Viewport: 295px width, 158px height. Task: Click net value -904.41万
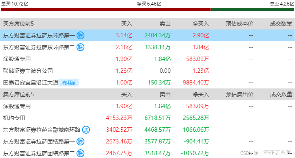click(x=196, y=141)
